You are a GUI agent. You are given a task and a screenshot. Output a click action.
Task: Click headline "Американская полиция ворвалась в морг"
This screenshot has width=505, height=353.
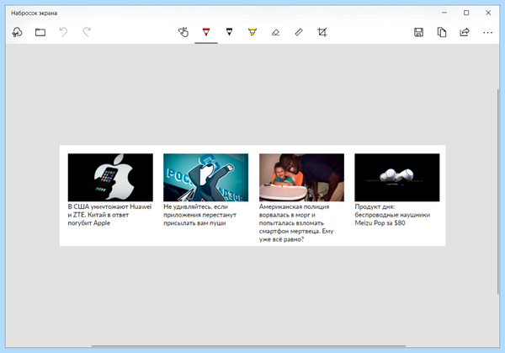tap(296, 222)
